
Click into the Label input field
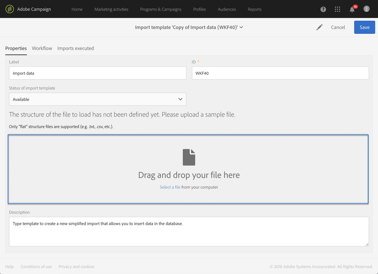pos(98,73)
